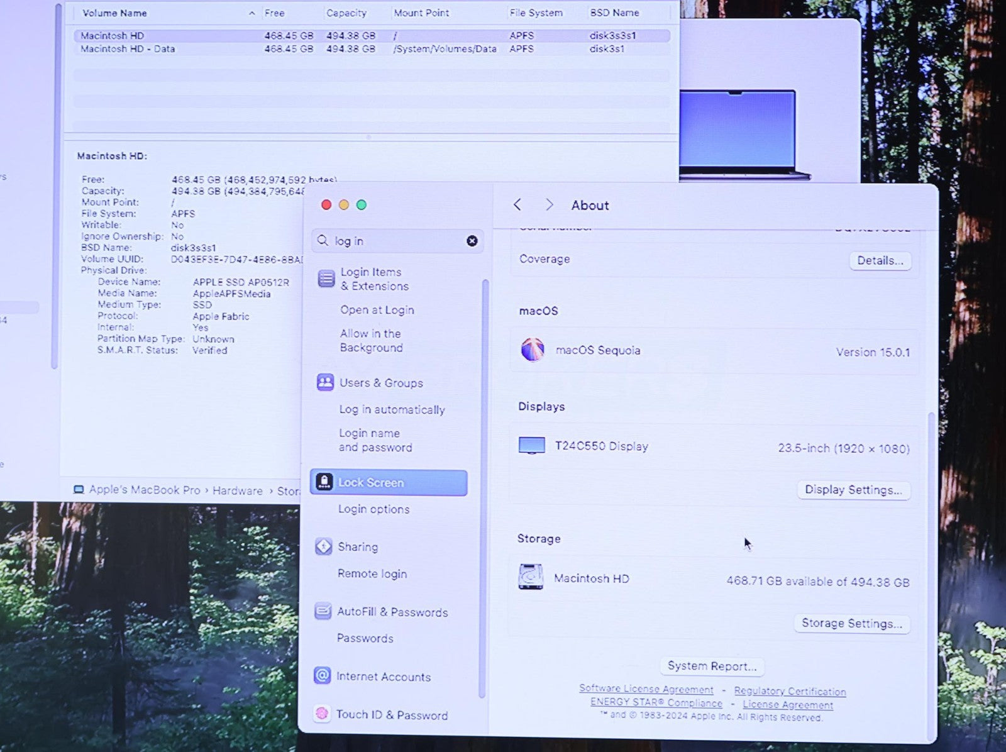Open the License Agreement link
Image resolution: width=1006 pixels, height=752 pixels.
click(x=788, y=704)
